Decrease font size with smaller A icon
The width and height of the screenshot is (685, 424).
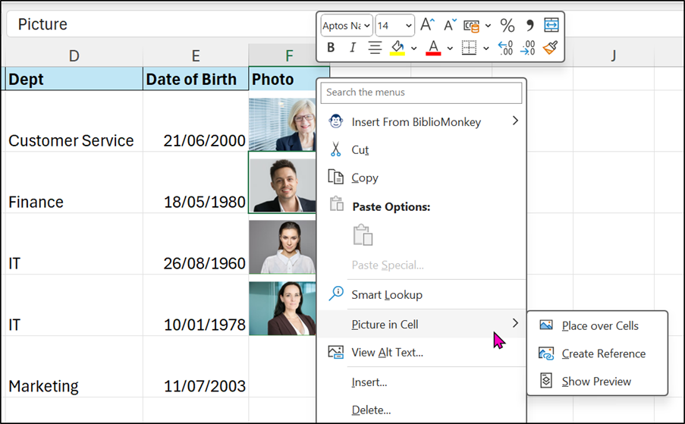coord(450,25)
